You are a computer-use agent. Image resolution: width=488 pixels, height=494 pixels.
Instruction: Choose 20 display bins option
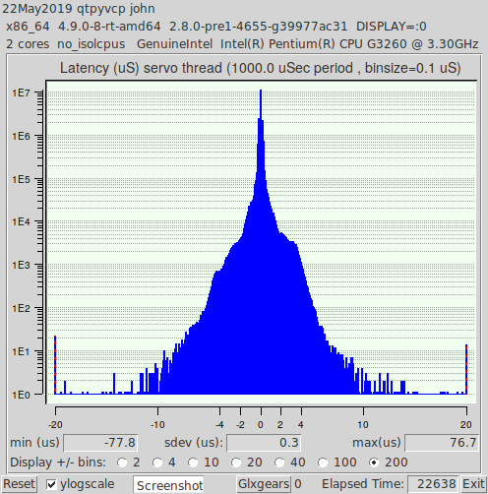click(236, 463)
